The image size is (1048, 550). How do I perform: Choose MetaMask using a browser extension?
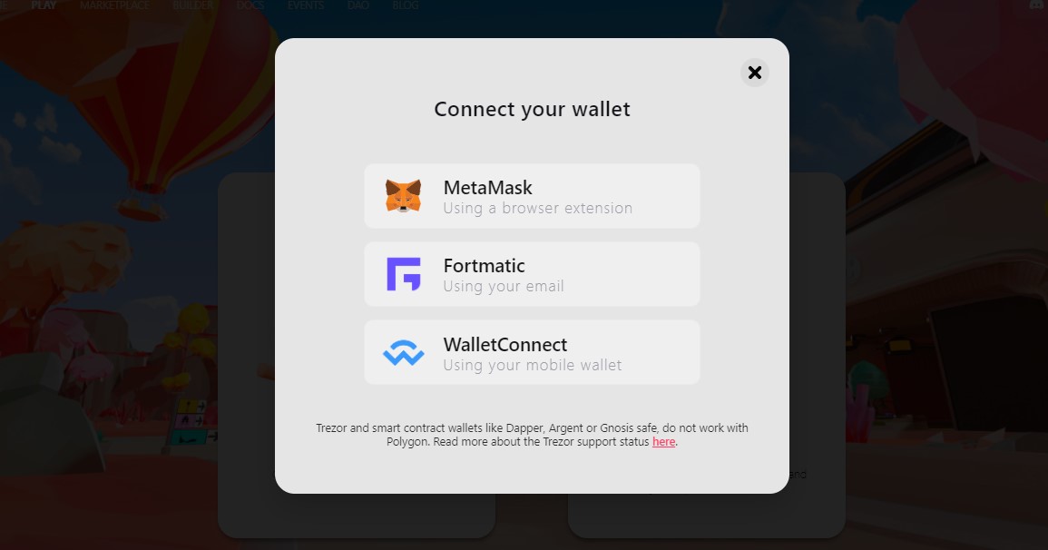532,196
